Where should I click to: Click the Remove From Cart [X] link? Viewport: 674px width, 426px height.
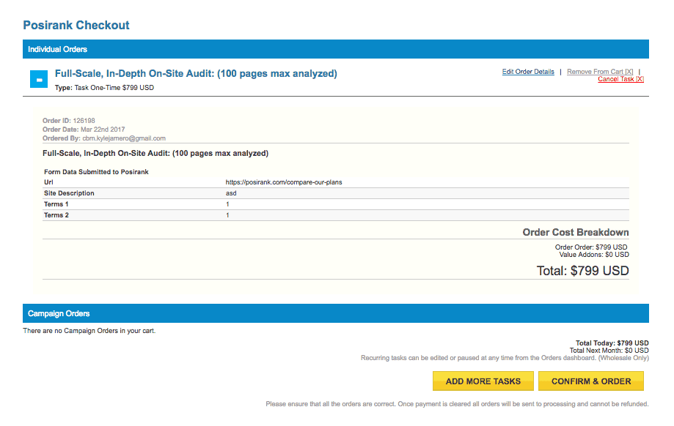(600, 72)
